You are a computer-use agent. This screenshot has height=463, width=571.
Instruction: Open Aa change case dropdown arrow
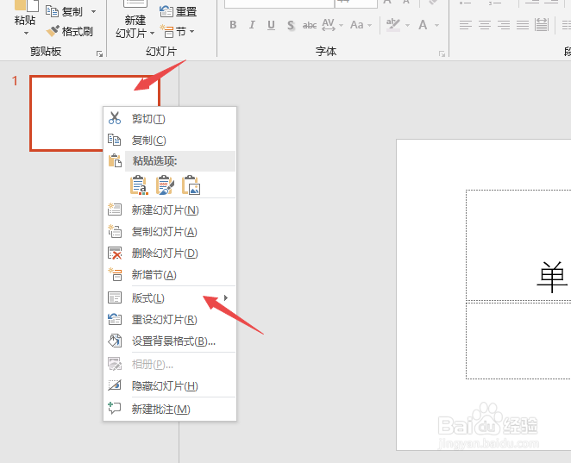tap(370, 25)
